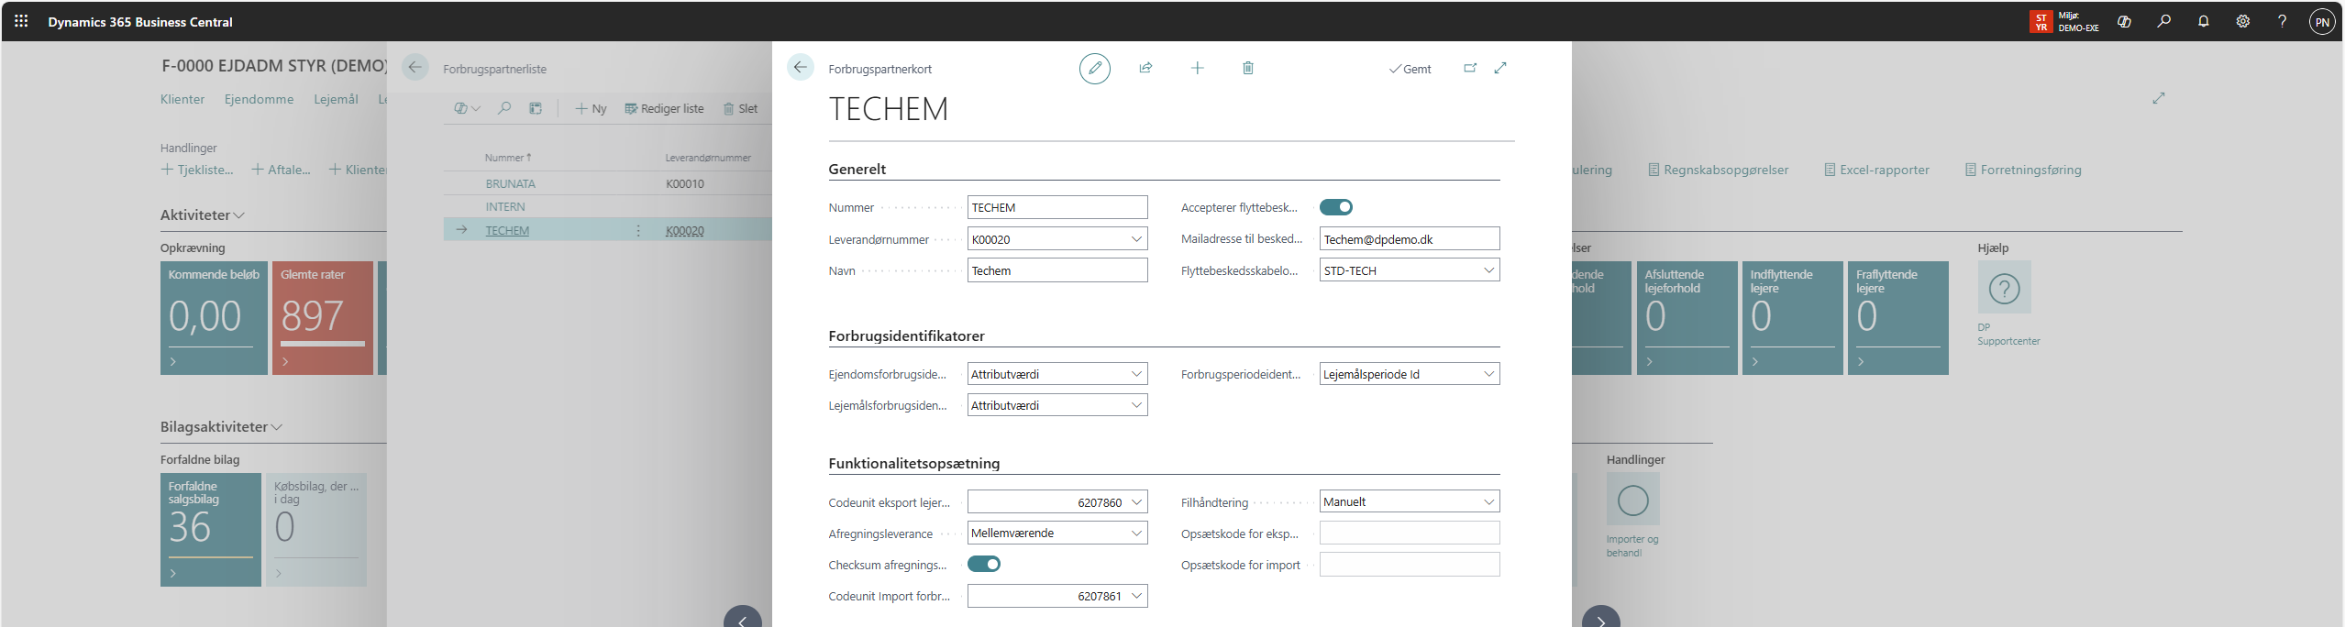The image size is (2345, 627).
Task: Open the Klienter navigation menu
Action: 183,99
